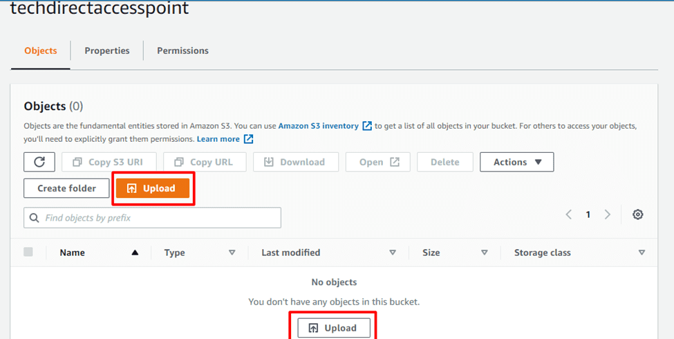The height and width of the screenshot is (339, 674).
Task: Click external link icon after S3 inventory
Action: pyautogui.click(x=367, y=126)
